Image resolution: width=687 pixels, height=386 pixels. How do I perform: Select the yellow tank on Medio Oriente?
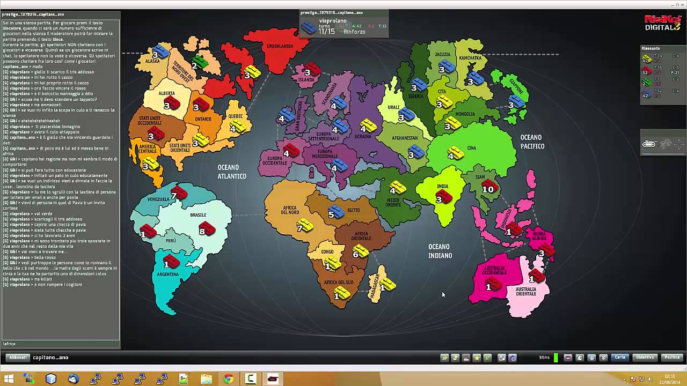397,188
